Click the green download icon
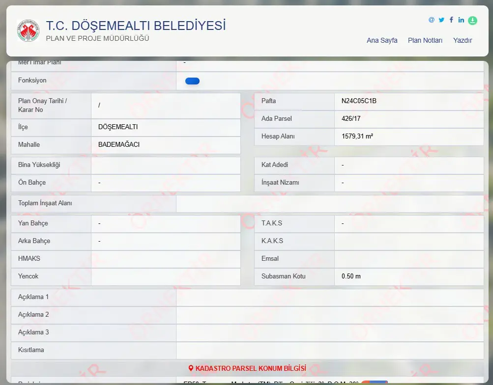Image resolution: width=493 pixels, height=385 pixels. click(472, 21)
